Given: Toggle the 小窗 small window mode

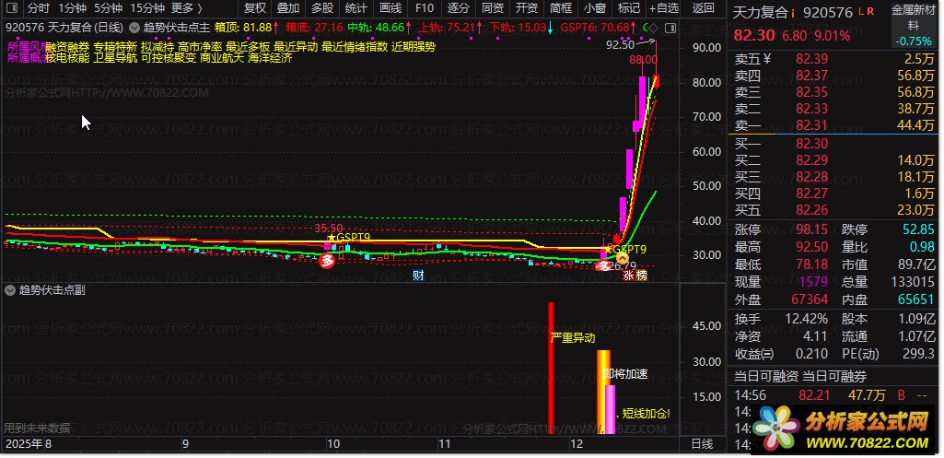Looking at the screenshot, I should (595, 8).
